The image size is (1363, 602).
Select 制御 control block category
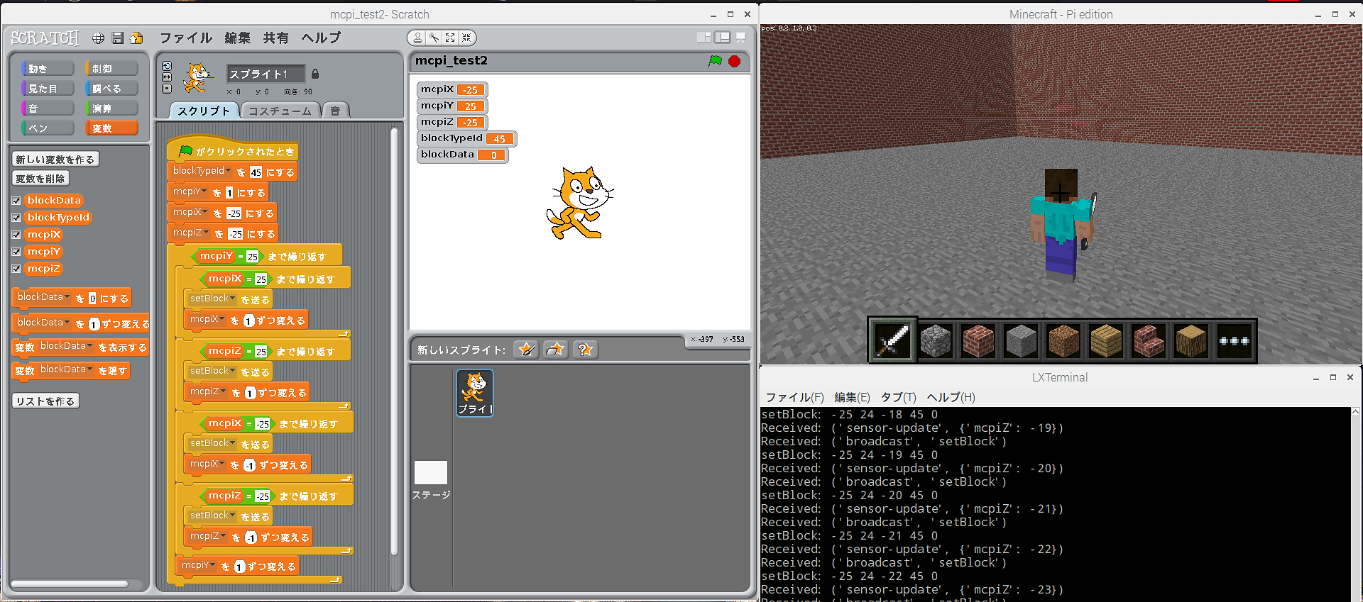pyautogui.click(x=111, y=69)
